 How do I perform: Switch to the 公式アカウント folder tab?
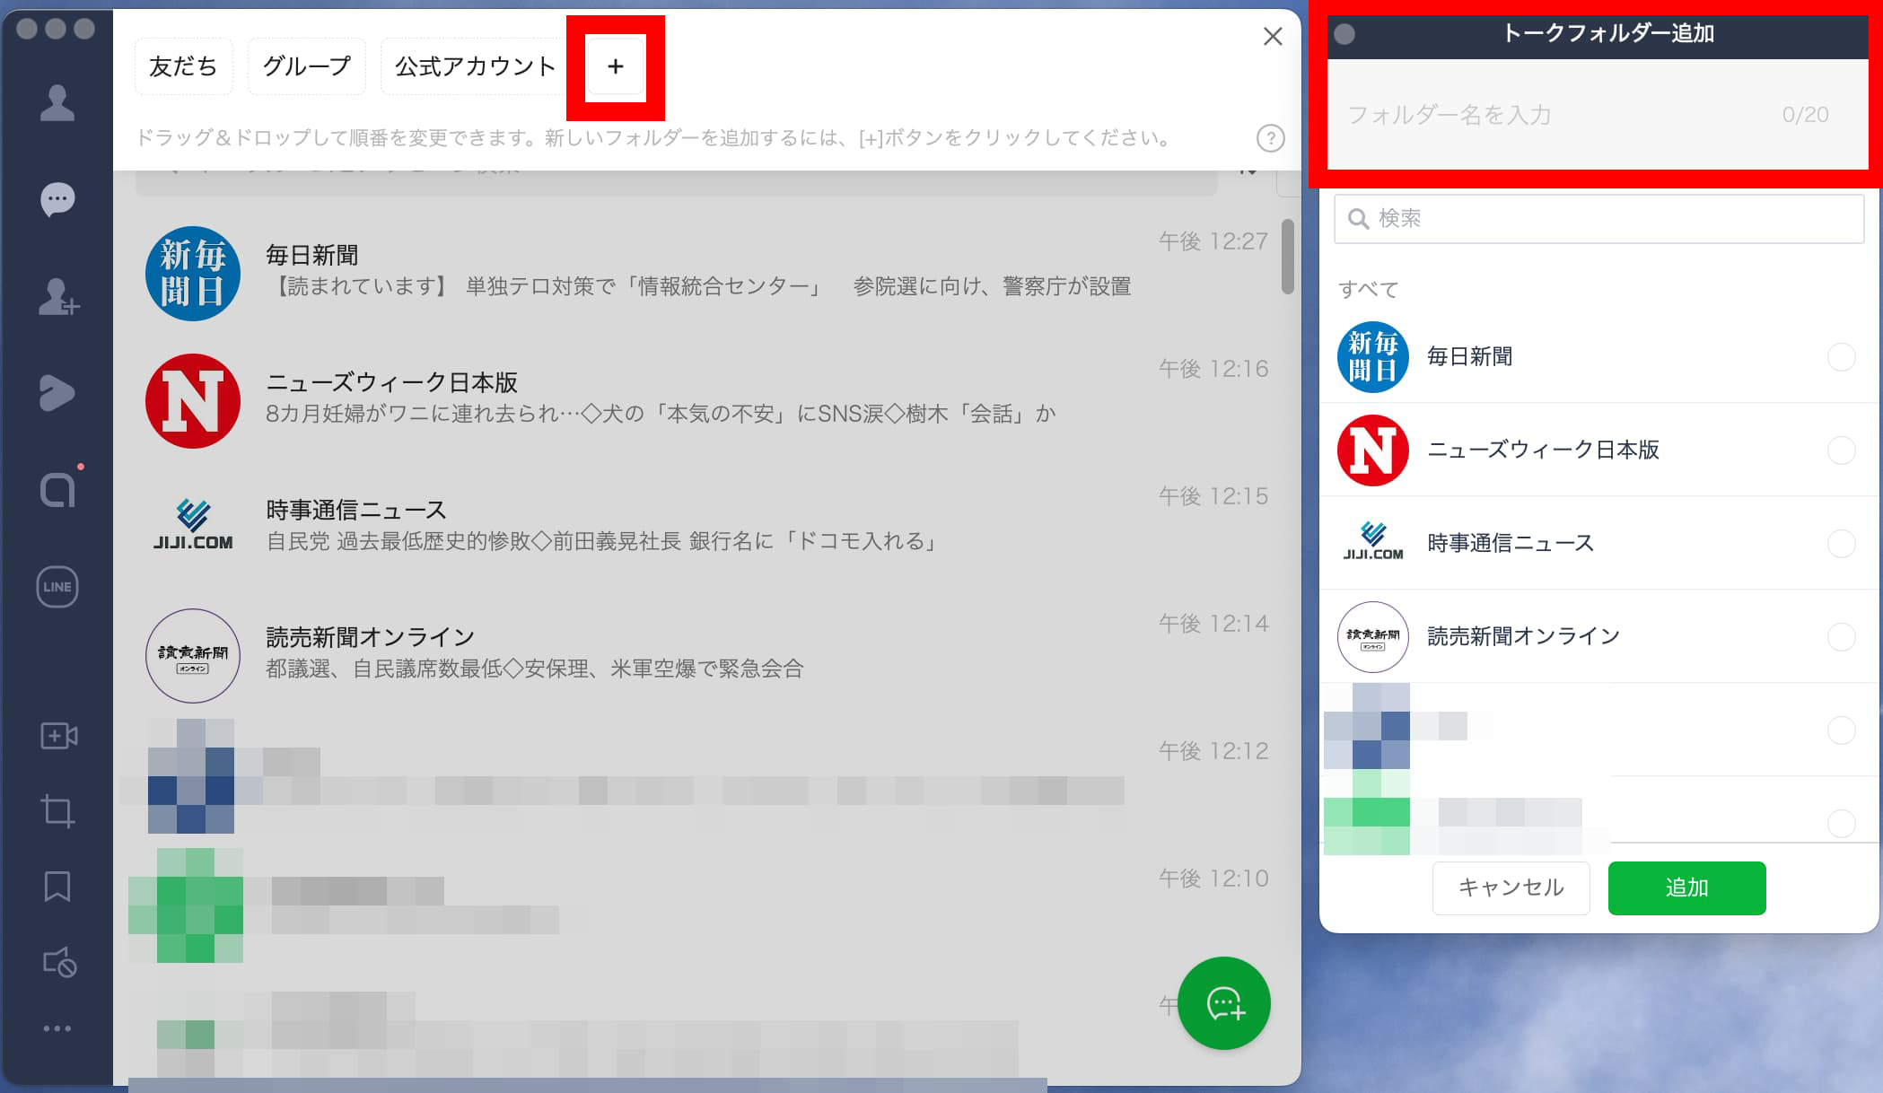pos(475,66)
